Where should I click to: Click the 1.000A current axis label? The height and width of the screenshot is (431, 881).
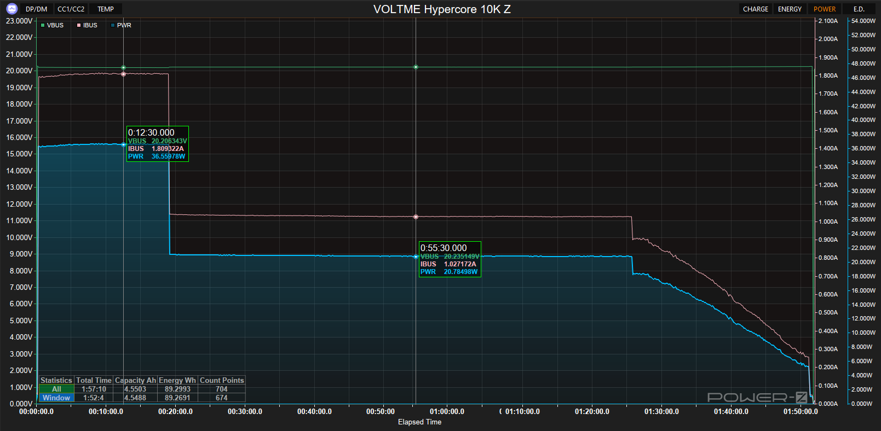coord(828,222)
